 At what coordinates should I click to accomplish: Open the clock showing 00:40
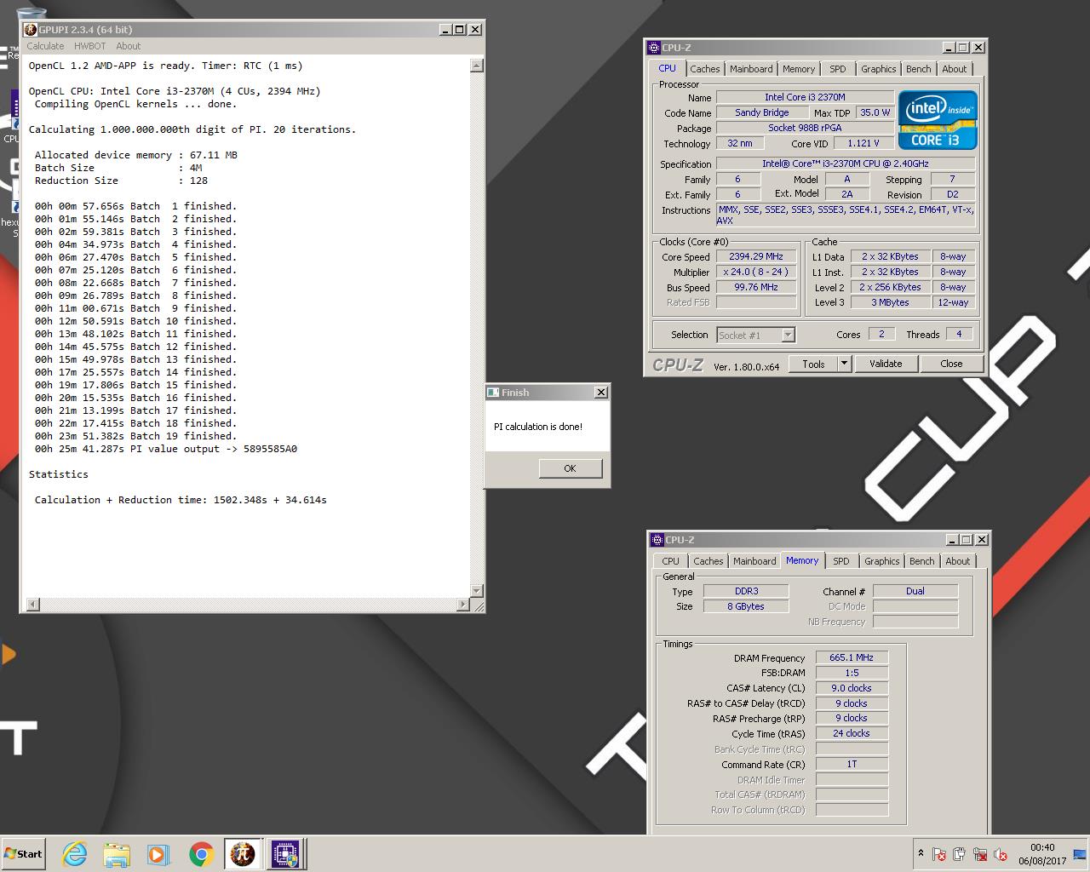[x=1042, y=854]
